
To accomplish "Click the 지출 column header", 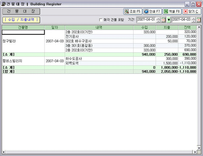I will tap(167, 28).
